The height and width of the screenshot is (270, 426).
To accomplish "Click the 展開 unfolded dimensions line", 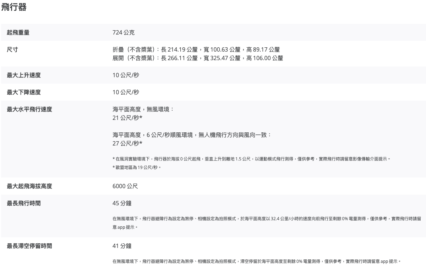I will (x=197, y=58).
